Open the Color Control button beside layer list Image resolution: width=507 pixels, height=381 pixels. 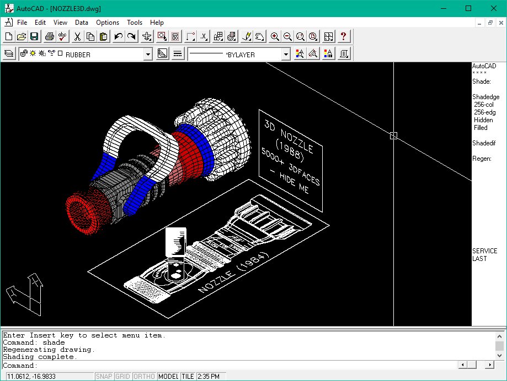162,53
